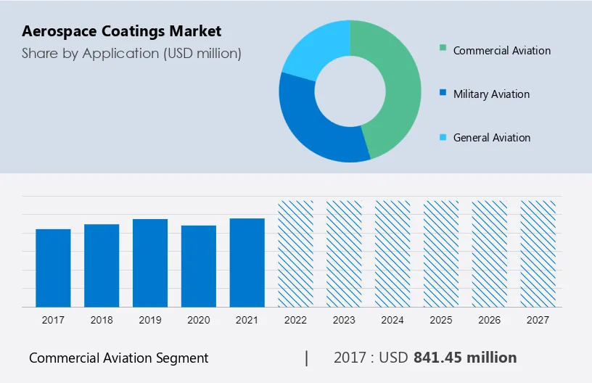Select the General Aviation legend label
The image size is (592, 383).
pyautogui.click(x=492, y=137)
